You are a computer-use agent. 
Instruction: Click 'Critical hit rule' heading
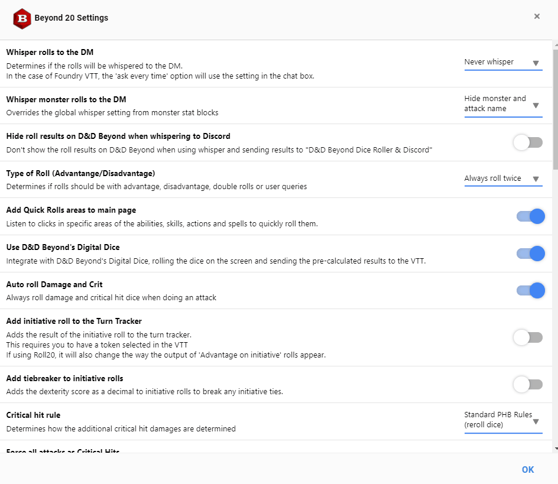coord(34,415)
